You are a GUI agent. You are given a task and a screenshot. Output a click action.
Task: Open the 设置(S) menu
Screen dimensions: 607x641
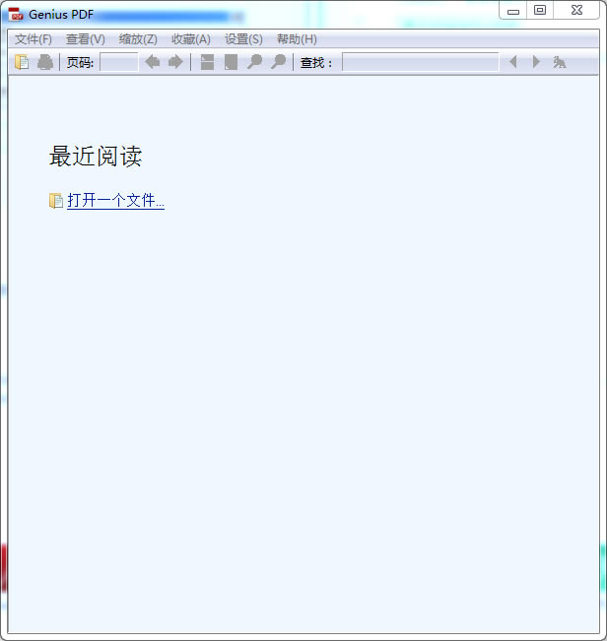coord(243,39)
